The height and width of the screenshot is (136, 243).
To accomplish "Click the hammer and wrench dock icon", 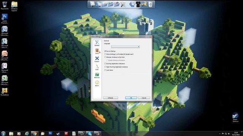I will tap(123, 4).
